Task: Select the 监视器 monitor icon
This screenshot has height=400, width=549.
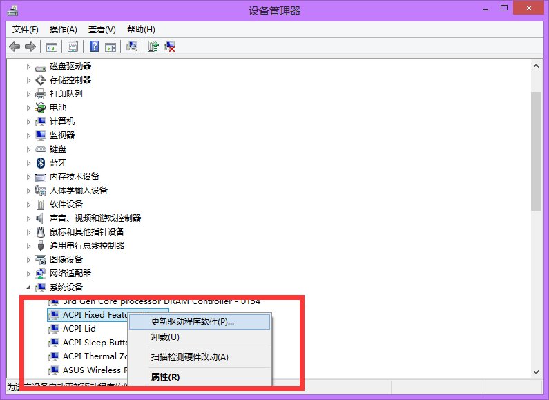Action: click(41, 135)
